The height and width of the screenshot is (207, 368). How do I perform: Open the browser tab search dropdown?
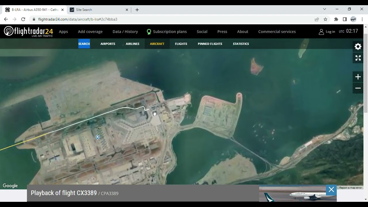coord(325,9)
